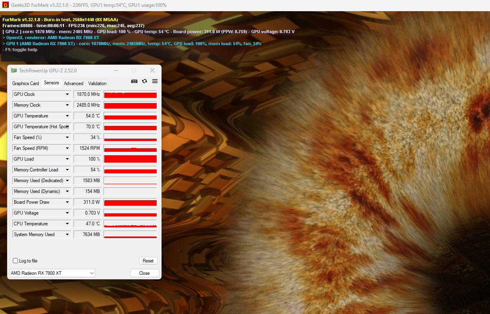Click the Board Power Draw history graph
The width and height of the screenshot is (490, 314).
[x=130, y=202]
